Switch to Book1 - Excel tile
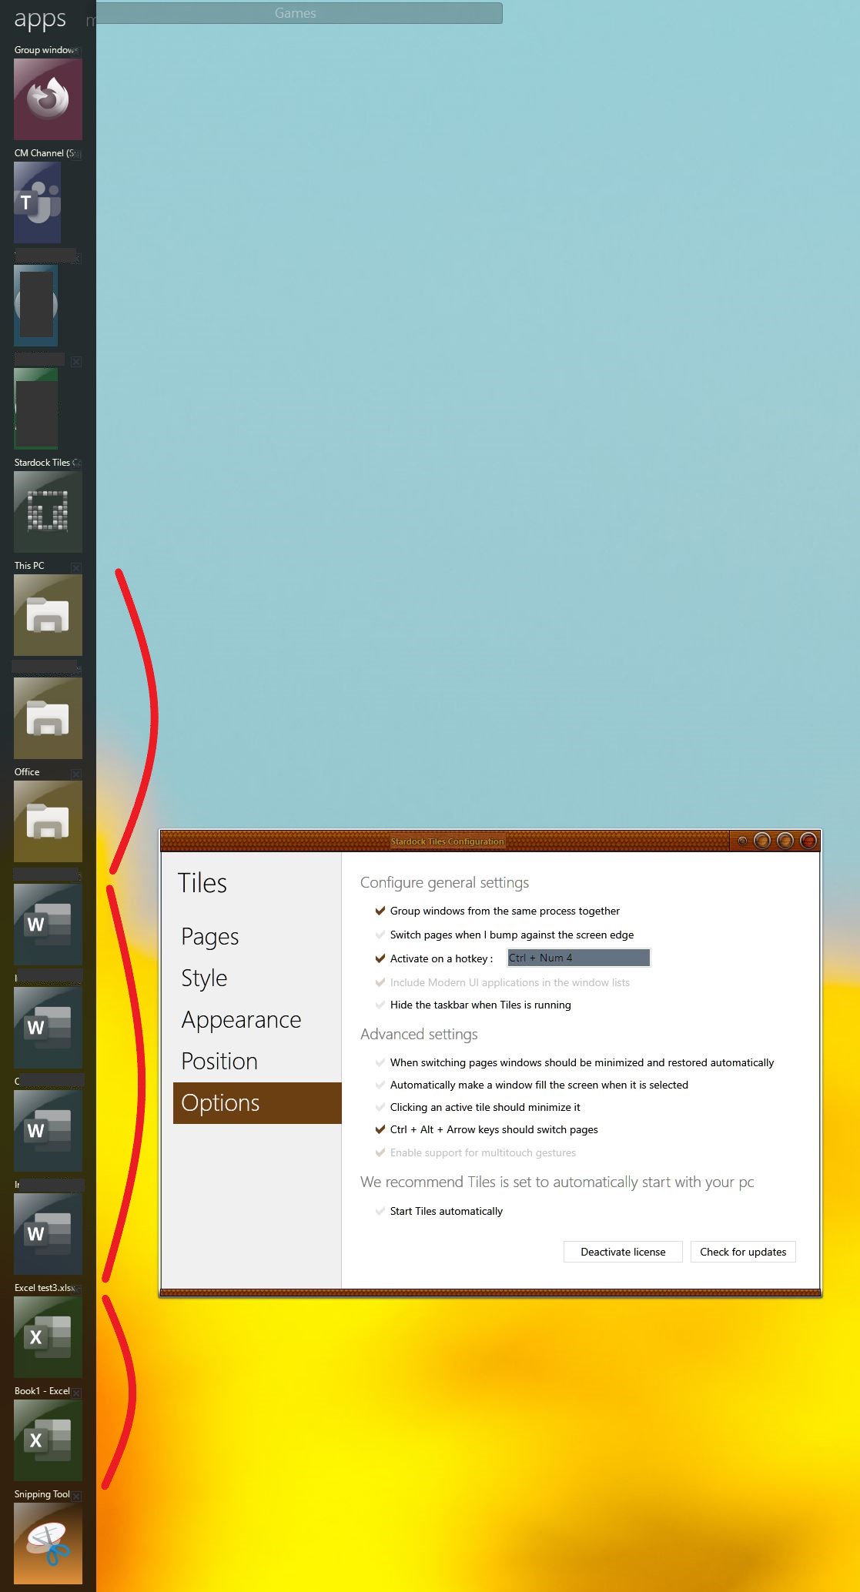The height and width of the screenshot is (1592, 860). [x=48, y=1440]
